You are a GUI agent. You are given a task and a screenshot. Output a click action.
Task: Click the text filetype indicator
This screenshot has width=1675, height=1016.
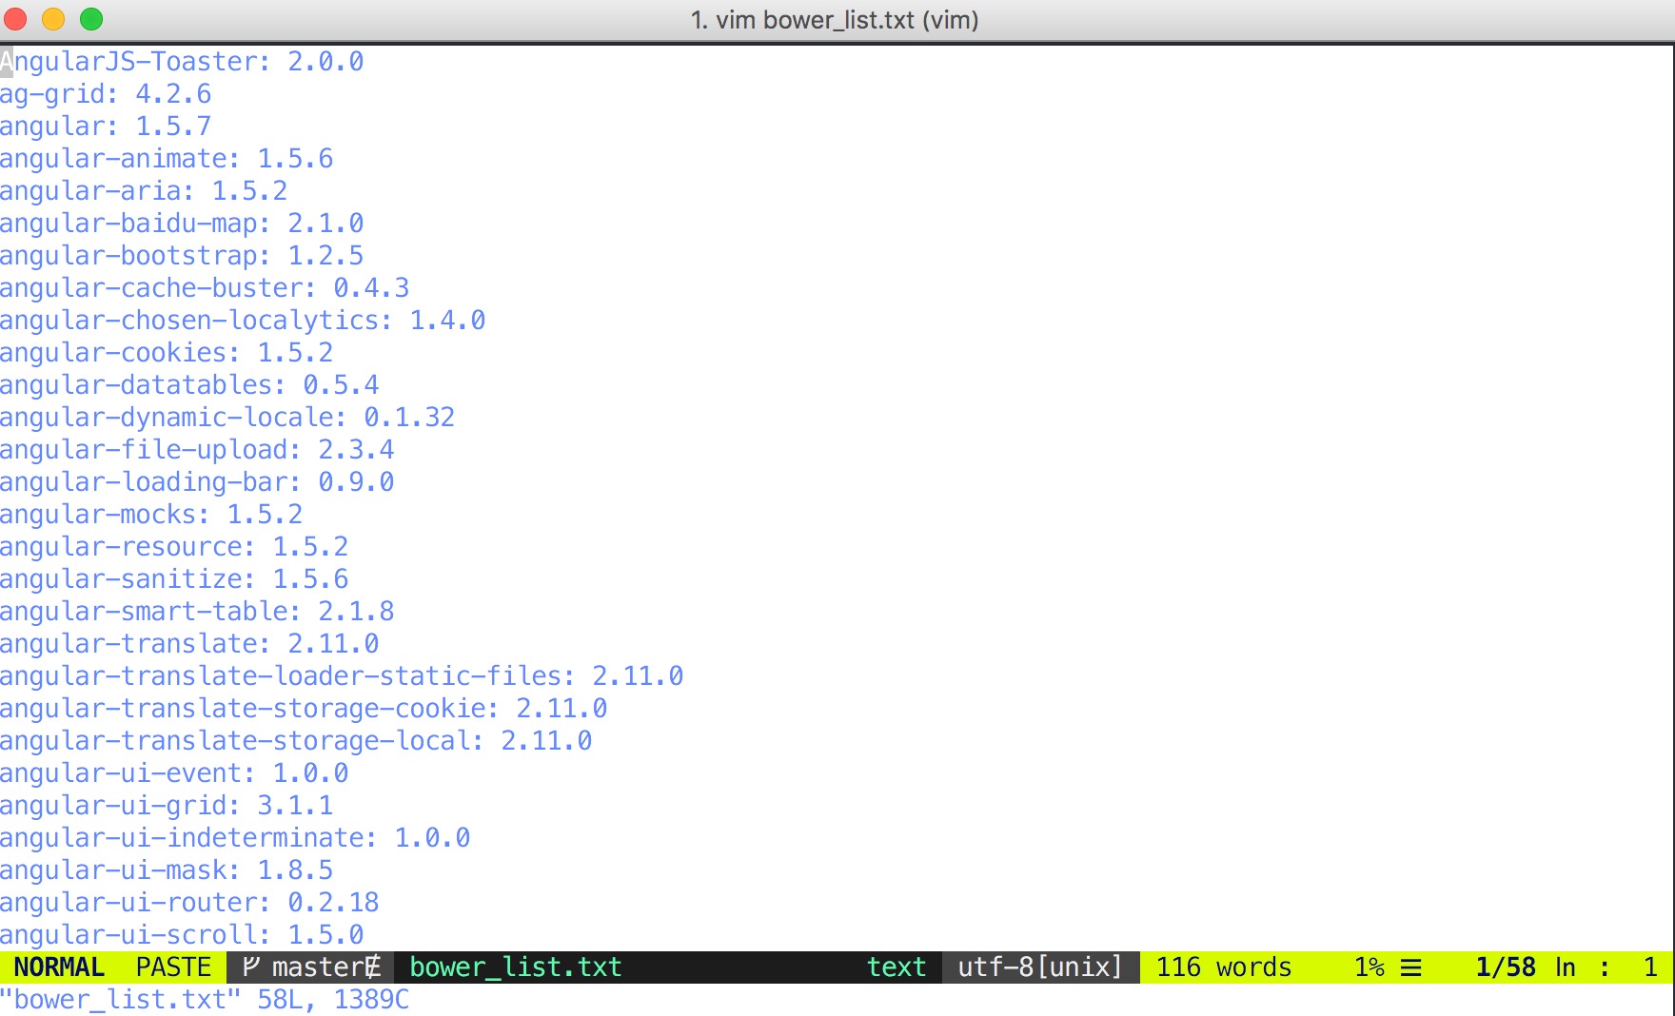tap(896, 967)
